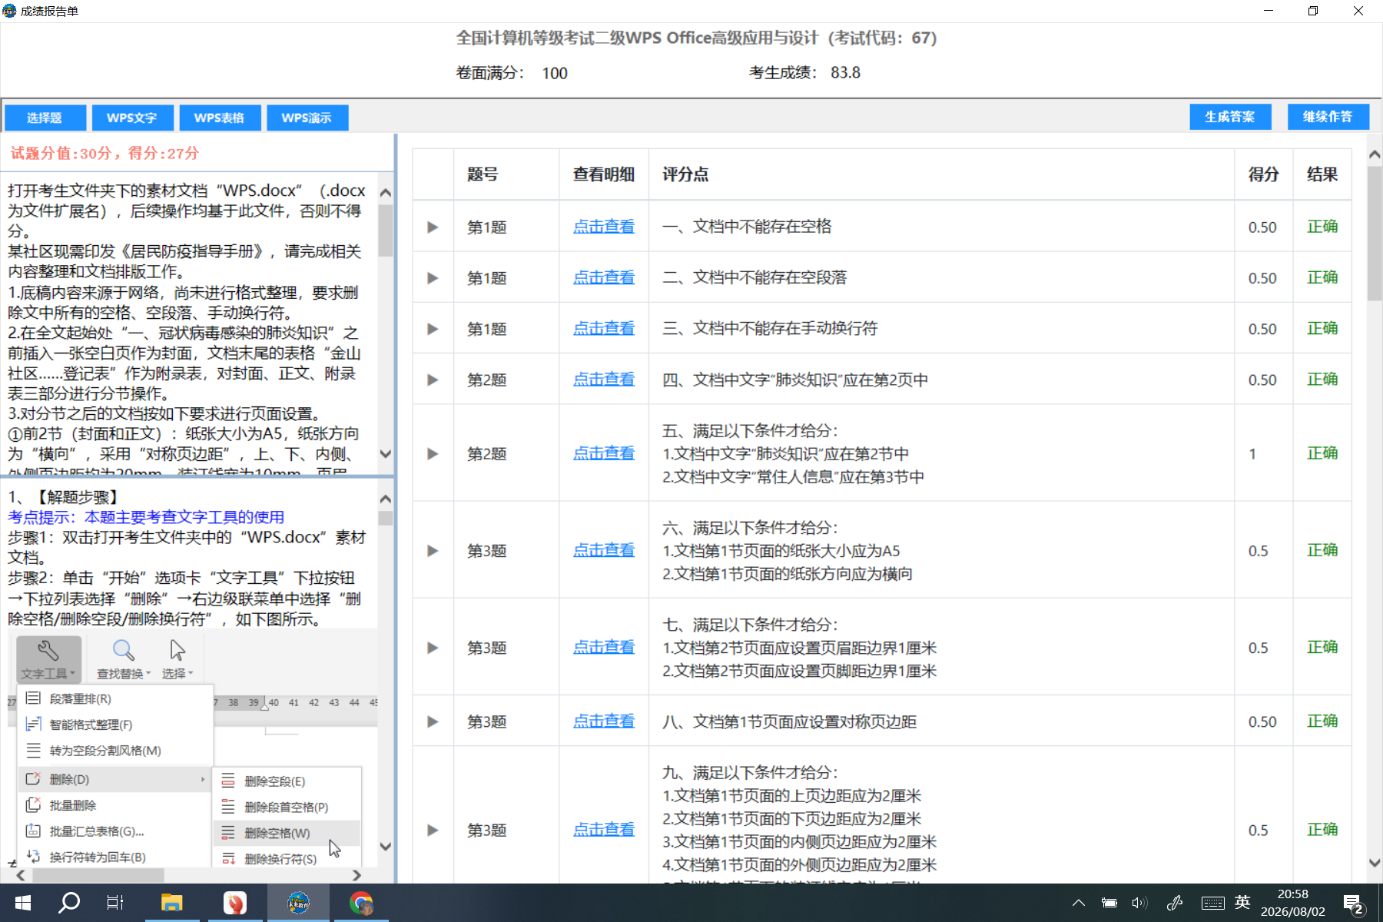This screenshot has width=1383, height=922.
Task: Click the 结果 column header
Action: point(1322,174)
